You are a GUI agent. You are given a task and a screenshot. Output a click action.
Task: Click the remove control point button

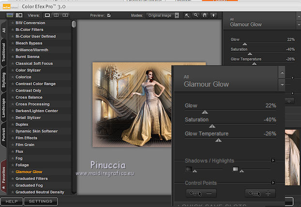click(x=201, y=193)
